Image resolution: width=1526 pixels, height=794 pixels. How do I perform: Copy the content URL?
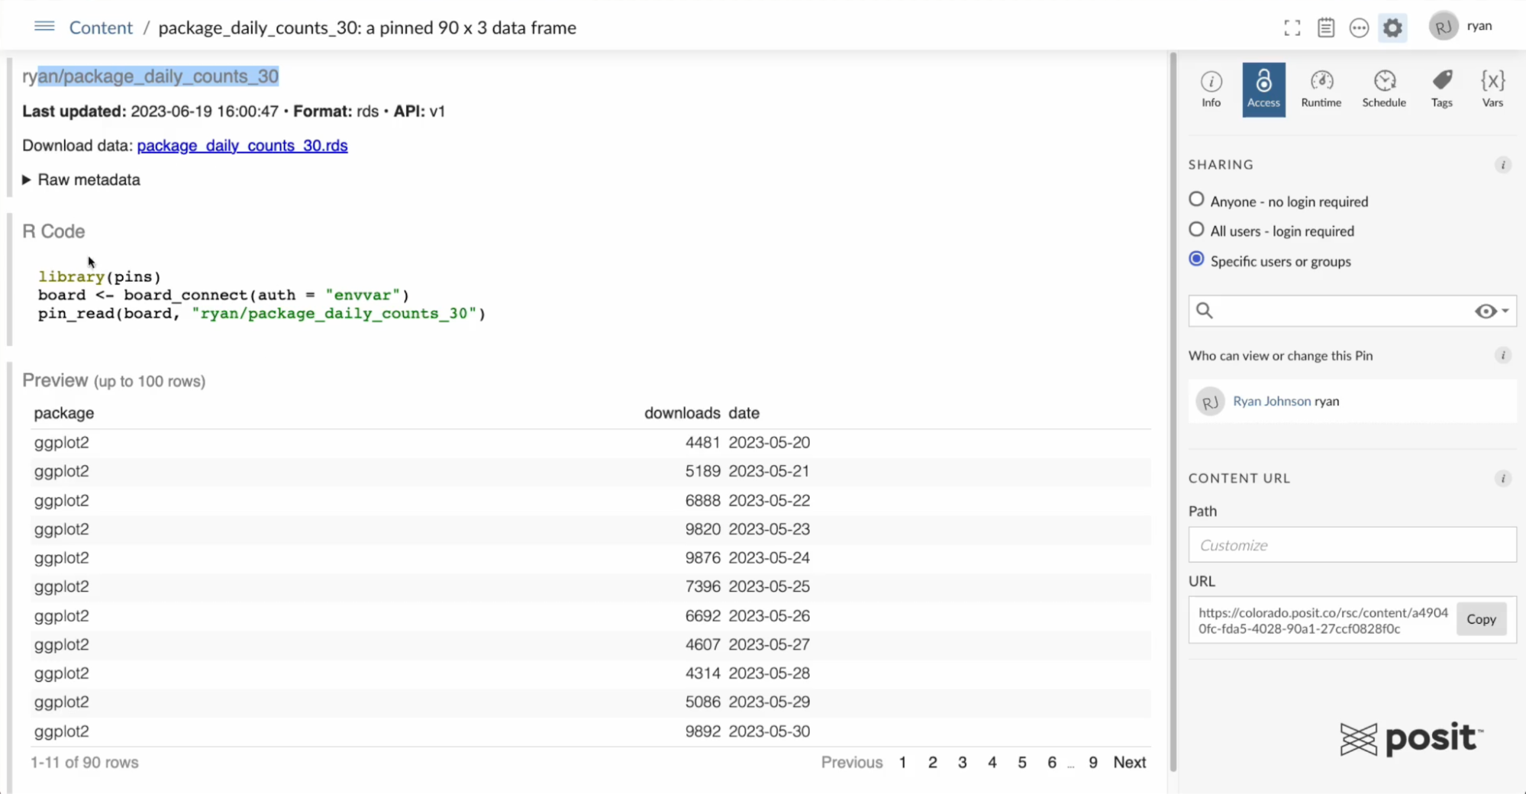coord(1480,619)
